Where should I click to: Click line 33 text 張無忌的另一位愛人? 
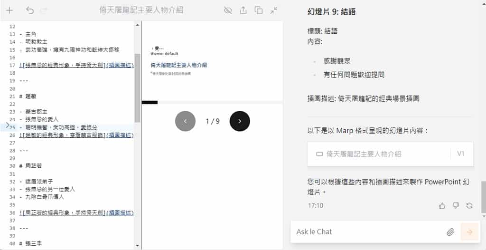50,190
